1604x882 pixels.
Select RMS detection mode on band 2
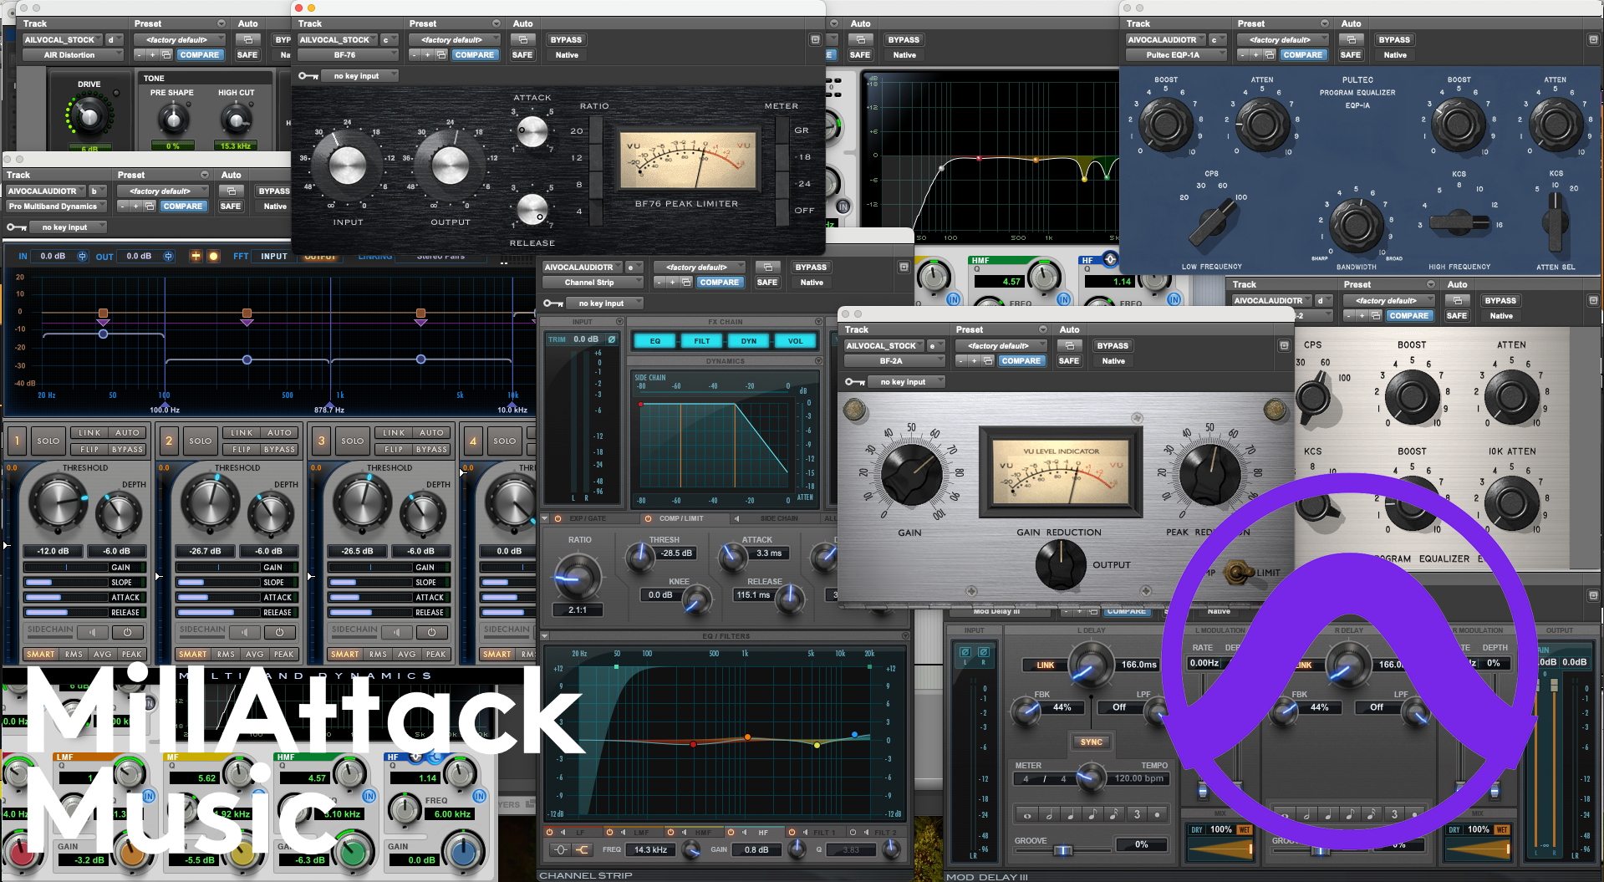click(226, 655)
